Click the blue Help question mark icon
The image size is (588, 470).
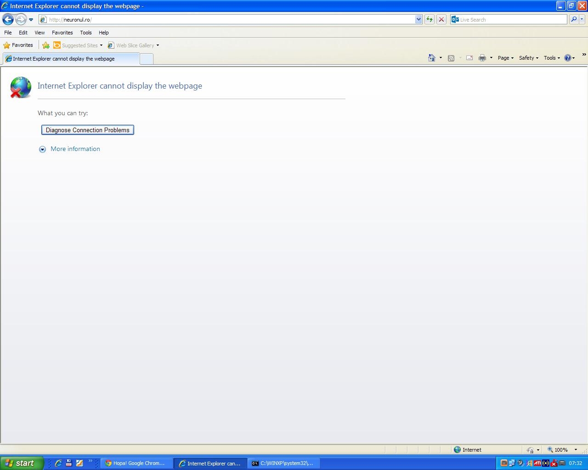pos(568,58)
